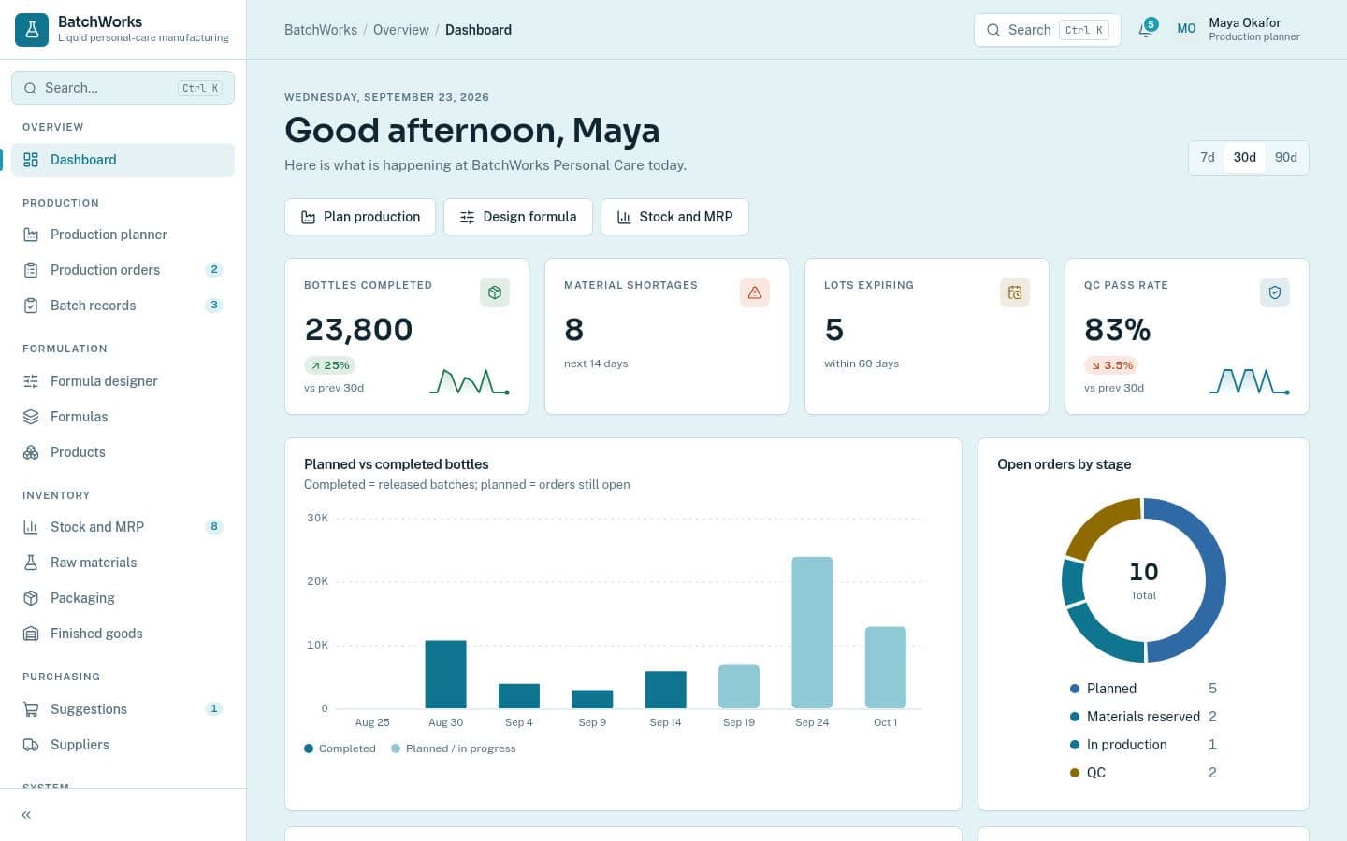Click Maya Okafor user name
The height and width of the screenshot is (841, 1347).
coord(1244,22)
